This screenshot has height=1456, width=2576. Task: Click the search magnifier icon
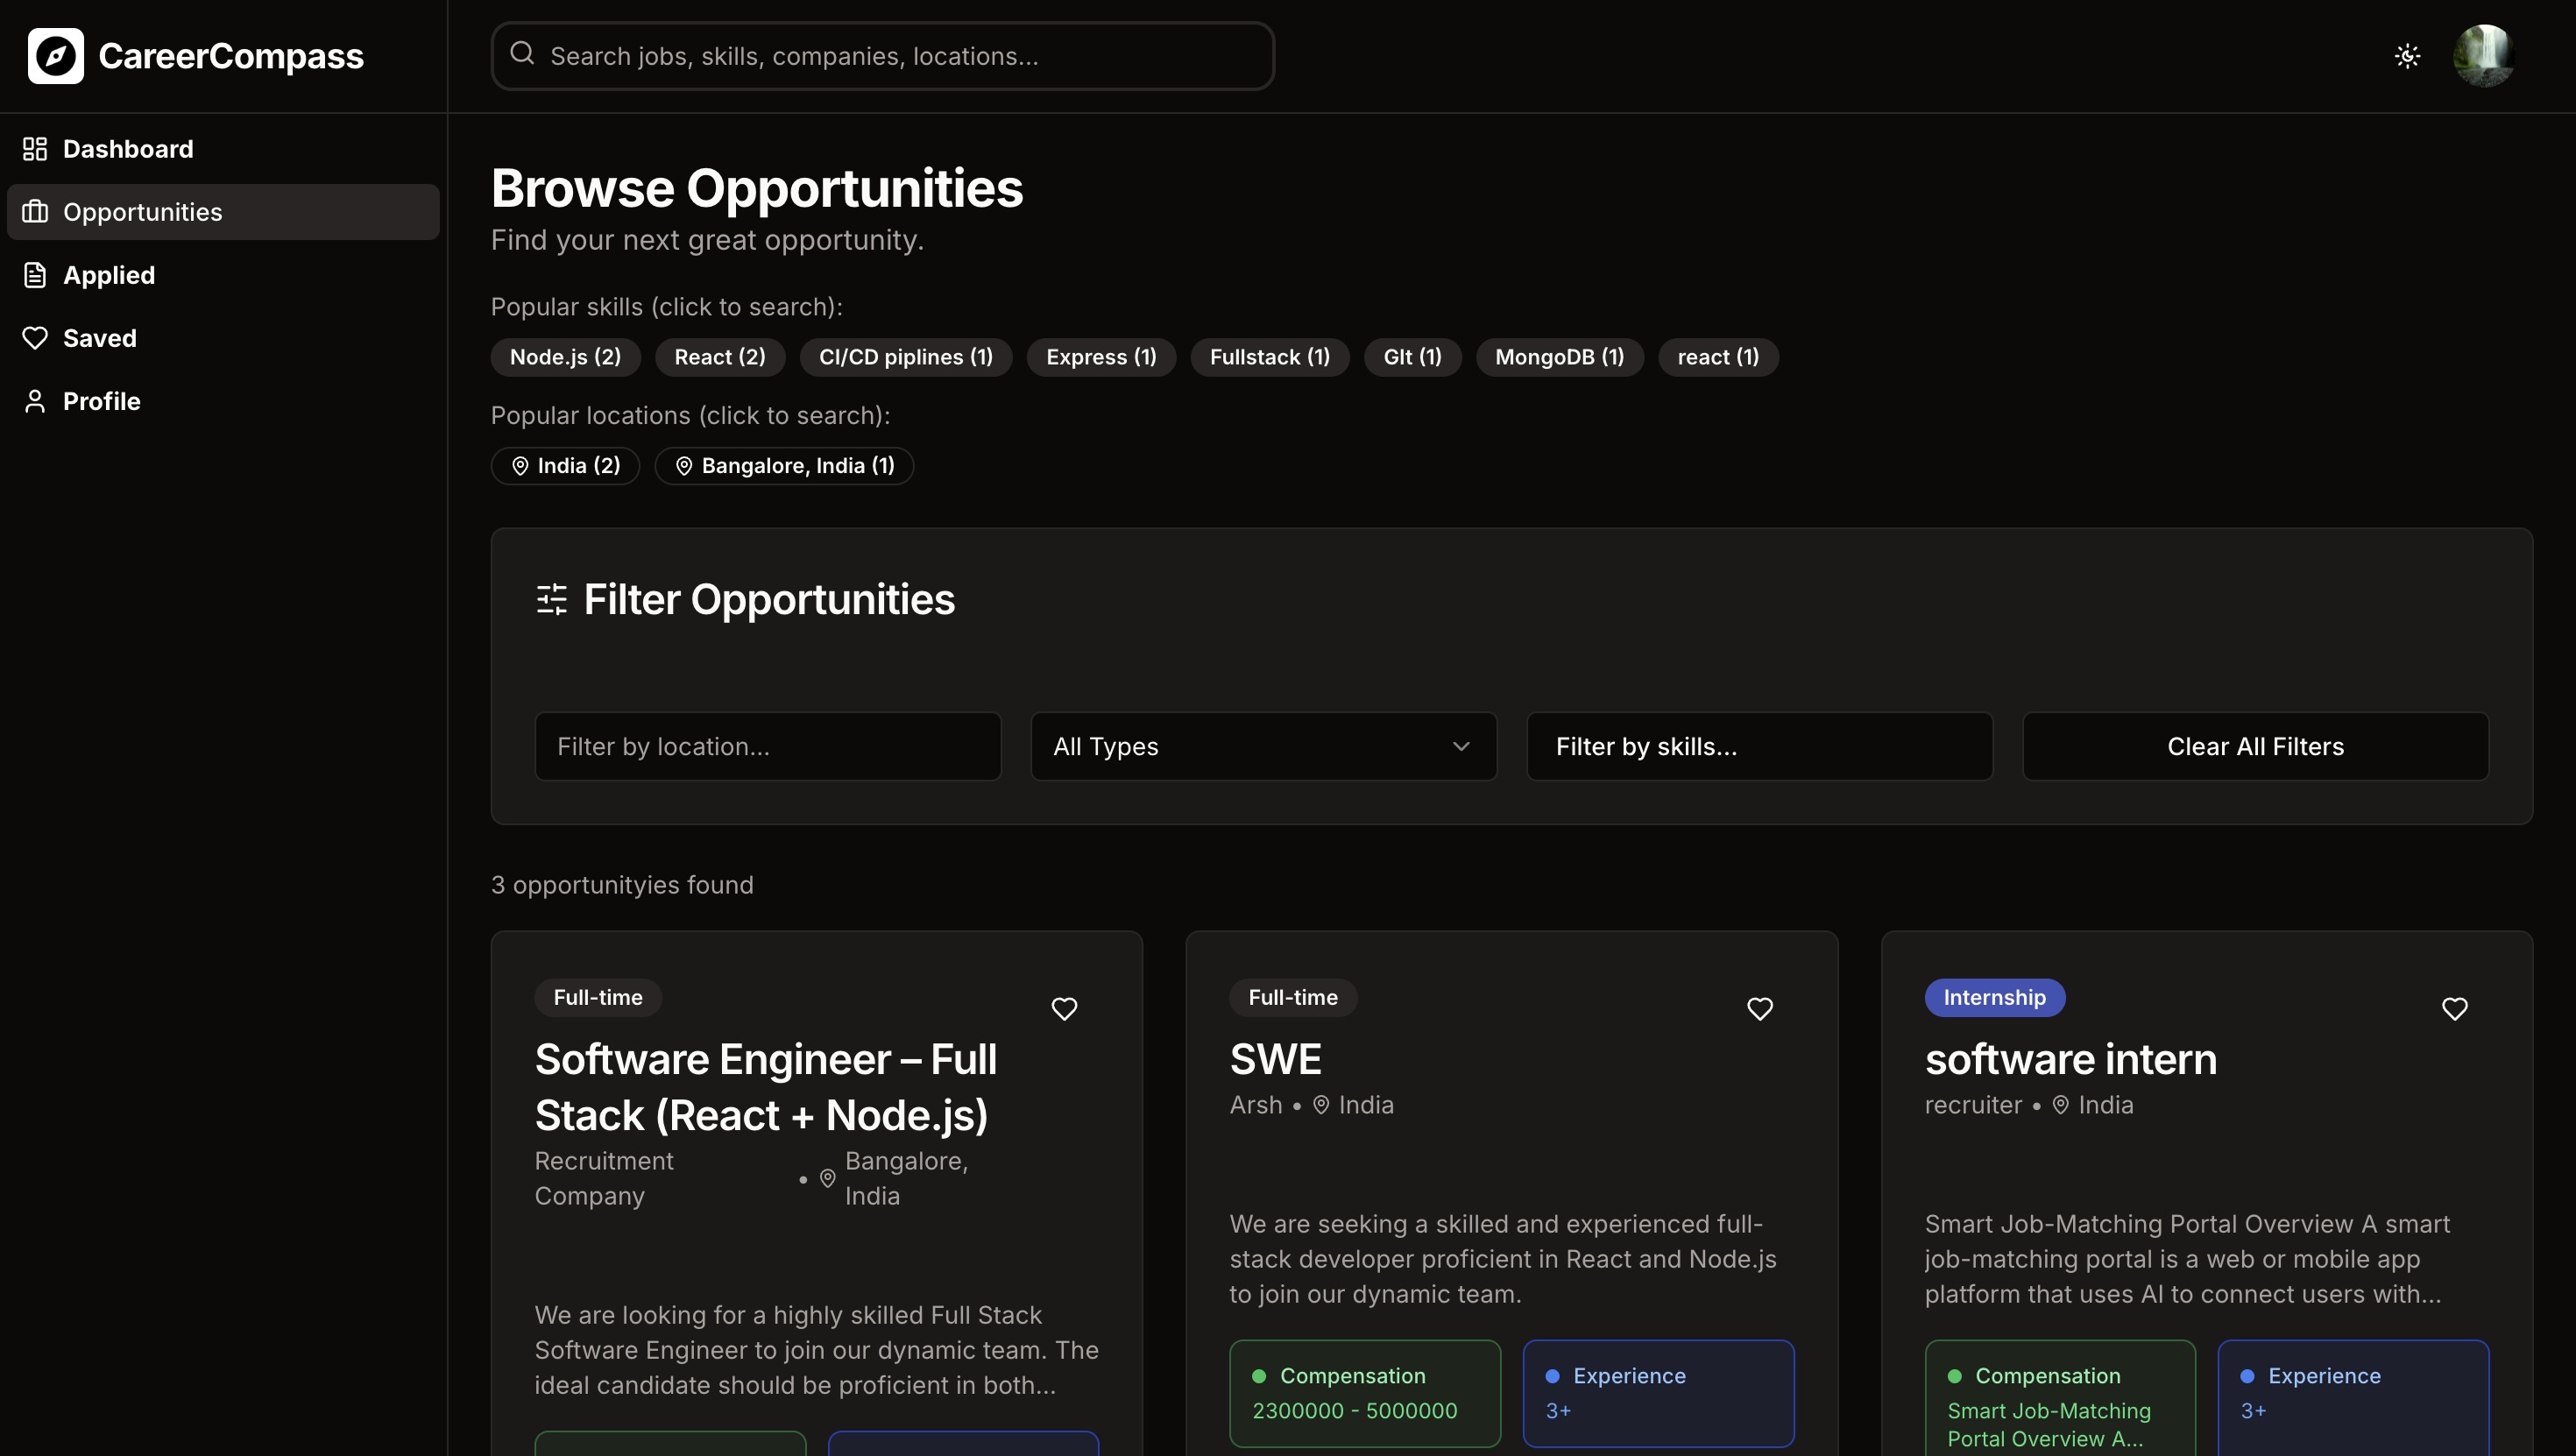522,54
